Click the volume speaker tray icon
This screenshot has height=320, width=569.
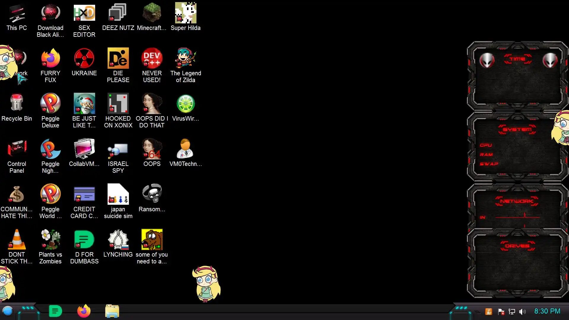[522, 311]
